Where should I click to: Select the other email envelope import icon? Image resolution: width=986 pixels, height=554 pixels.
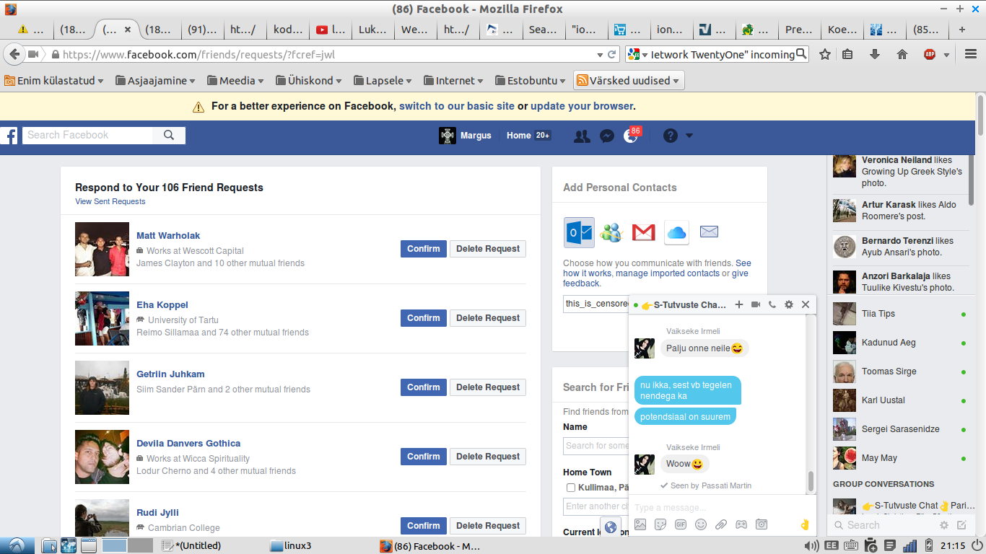[709, 232]
